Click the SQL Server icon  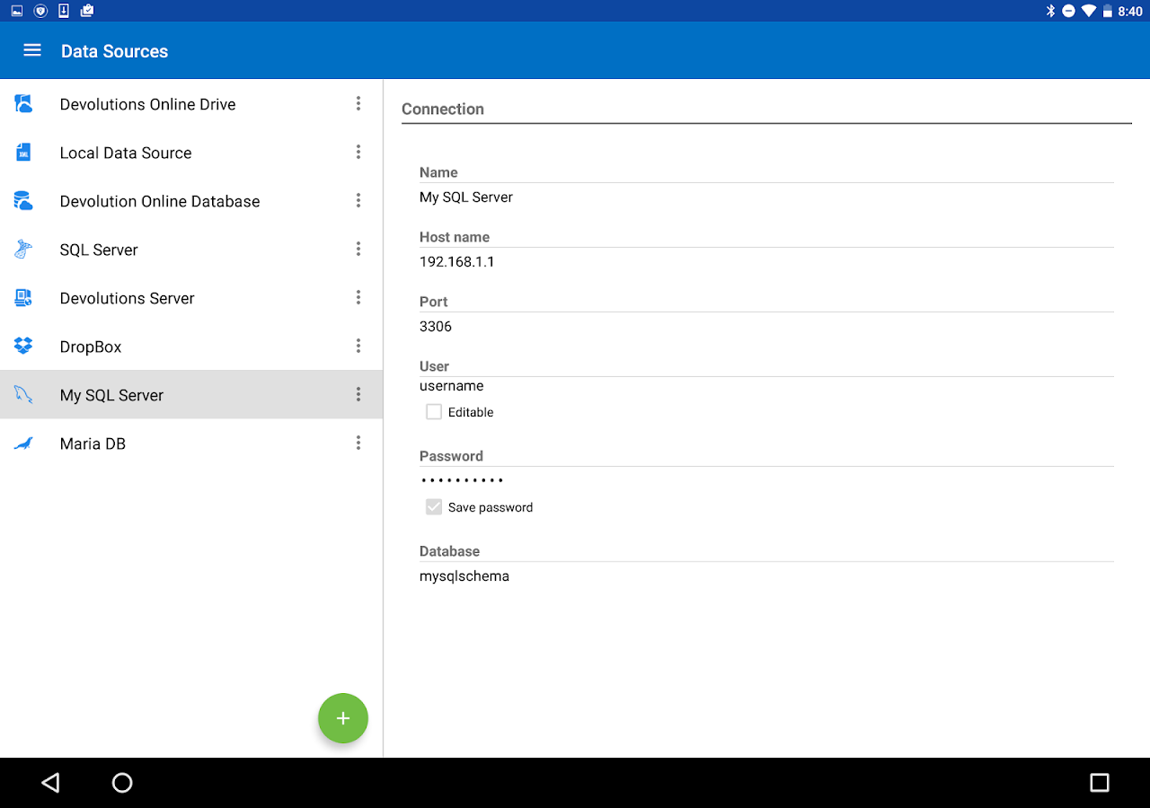(23, 250)
